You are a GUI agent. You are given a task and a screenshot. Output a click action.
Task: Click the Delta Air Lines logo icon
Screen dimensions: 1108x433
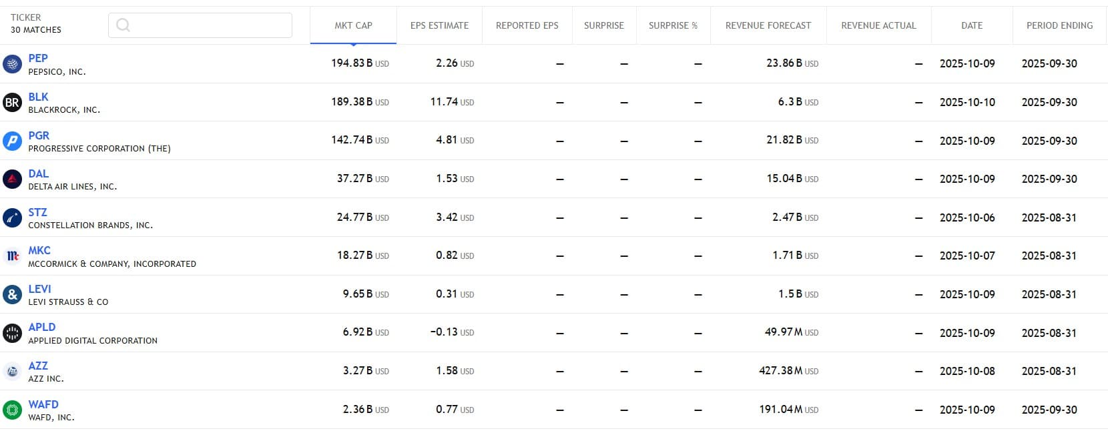[x=12, y=179]
